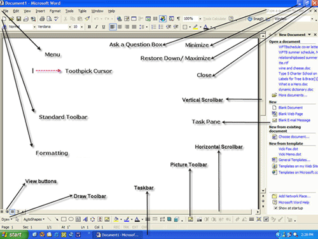Open Print Preview from the toolbar
Viewport: 318px width, 239px height.
[49, 19]
